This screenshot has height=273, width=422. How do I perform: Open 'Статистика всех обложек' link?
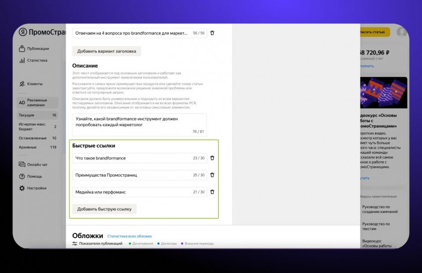pos(130,236)
